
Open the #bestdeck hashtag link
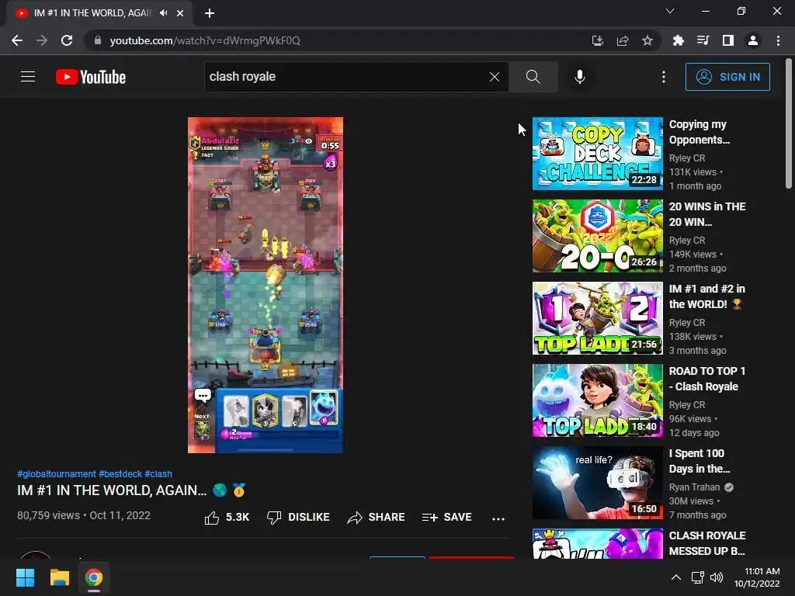pyautogui.click(x=120, y=474)
